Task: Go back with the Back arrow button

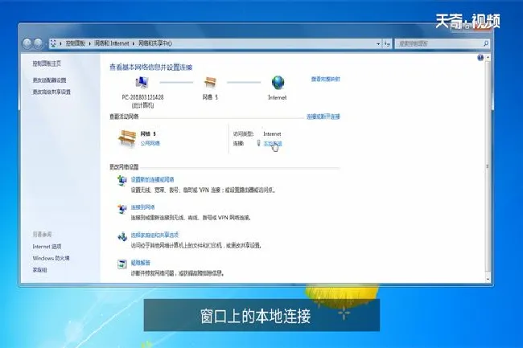Action: pyautogui.click(x=27, y=43)
